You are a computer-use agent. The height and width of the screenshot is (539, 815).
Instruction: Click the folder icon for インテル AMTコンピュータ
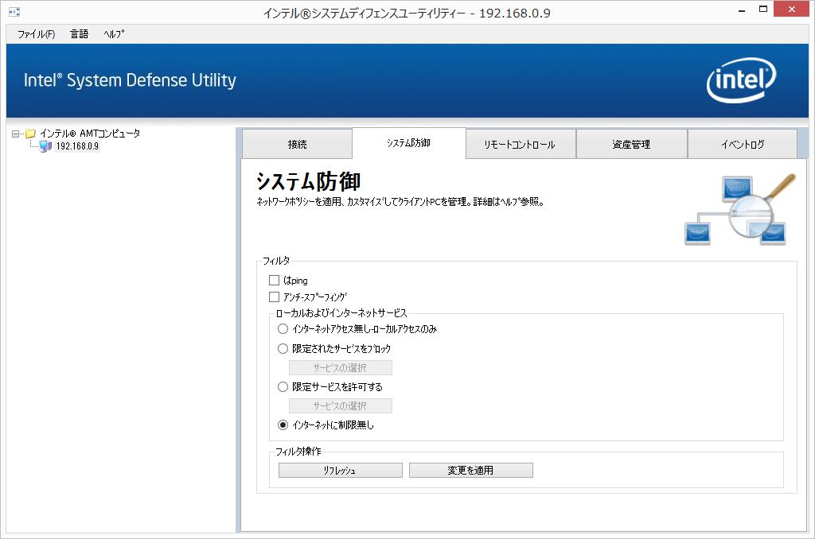[x=31, y=134]
